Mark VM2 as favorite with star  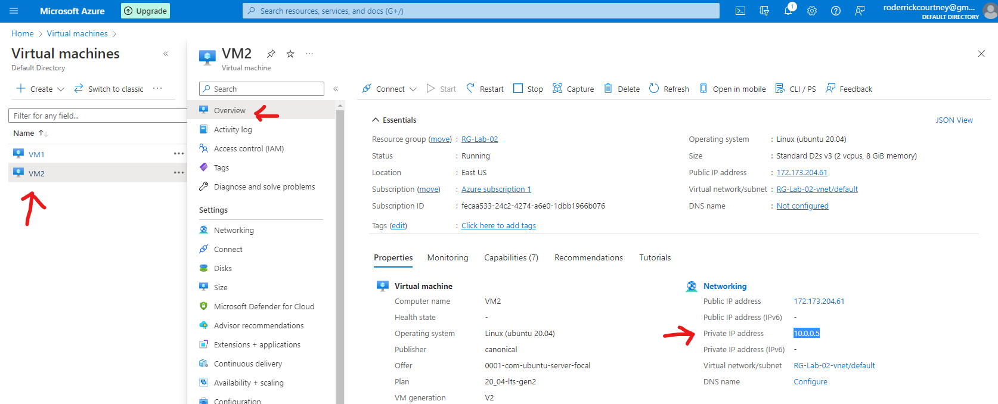[290, 54]
